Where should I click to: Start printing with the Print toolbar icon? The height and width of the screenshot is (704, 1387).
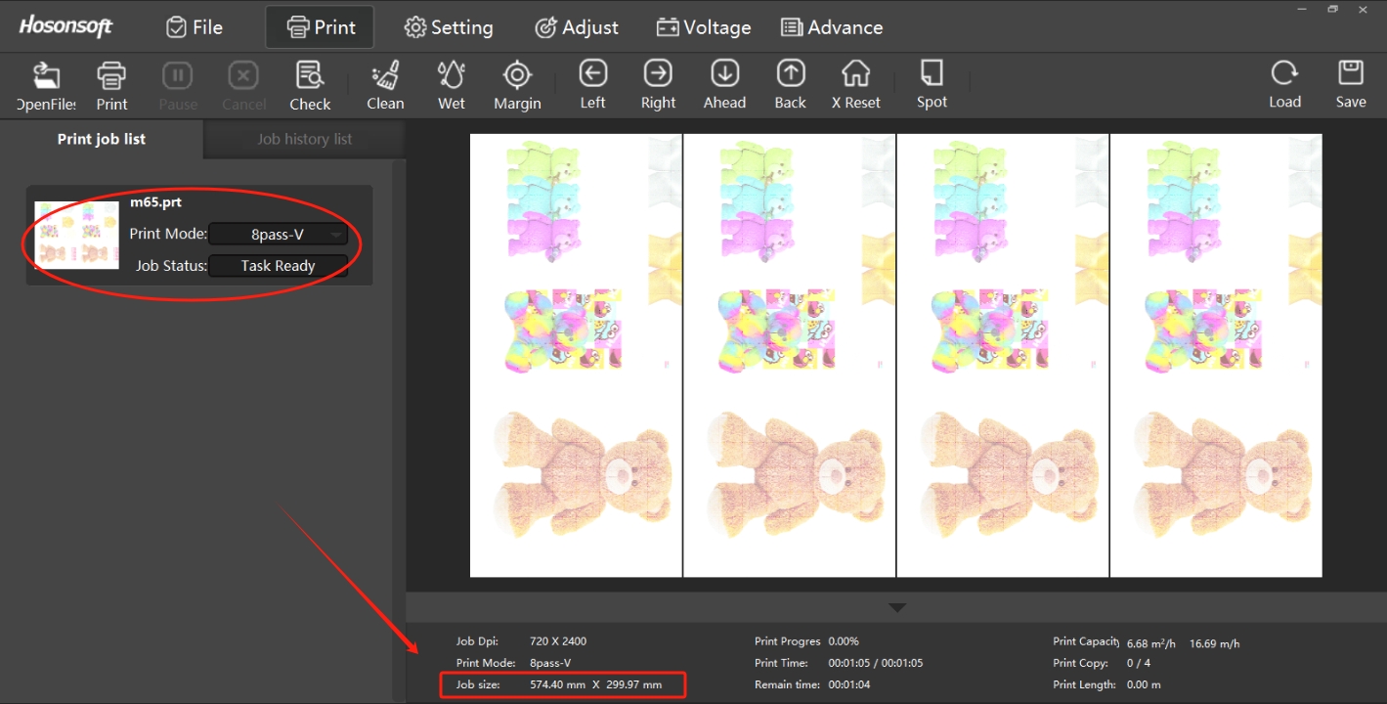pyautogui.click(x=111, y=76)
